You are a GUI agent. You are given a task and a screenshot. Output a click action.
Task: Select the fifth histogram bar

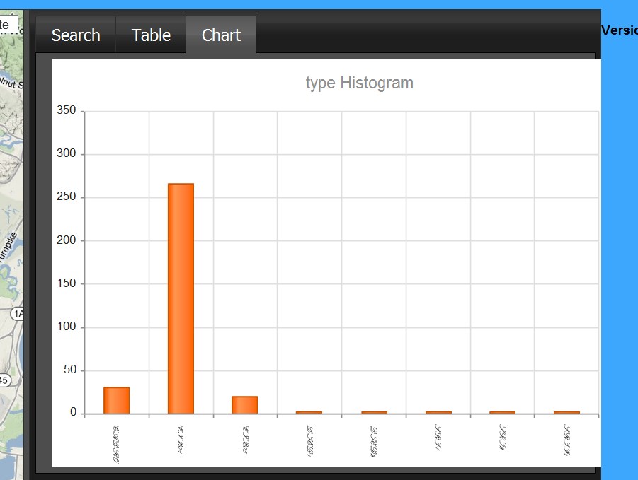(373, 412)
